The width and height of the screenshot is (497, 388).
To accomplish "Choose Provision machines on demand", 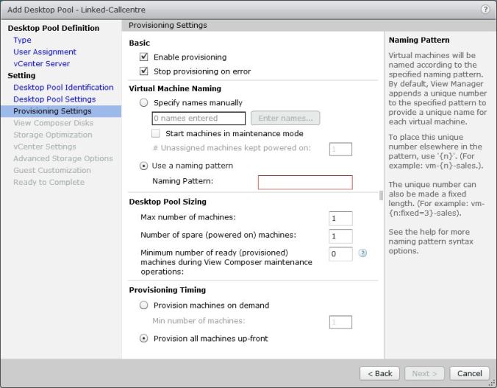I will pyautogui.click(x=144, y=305).
